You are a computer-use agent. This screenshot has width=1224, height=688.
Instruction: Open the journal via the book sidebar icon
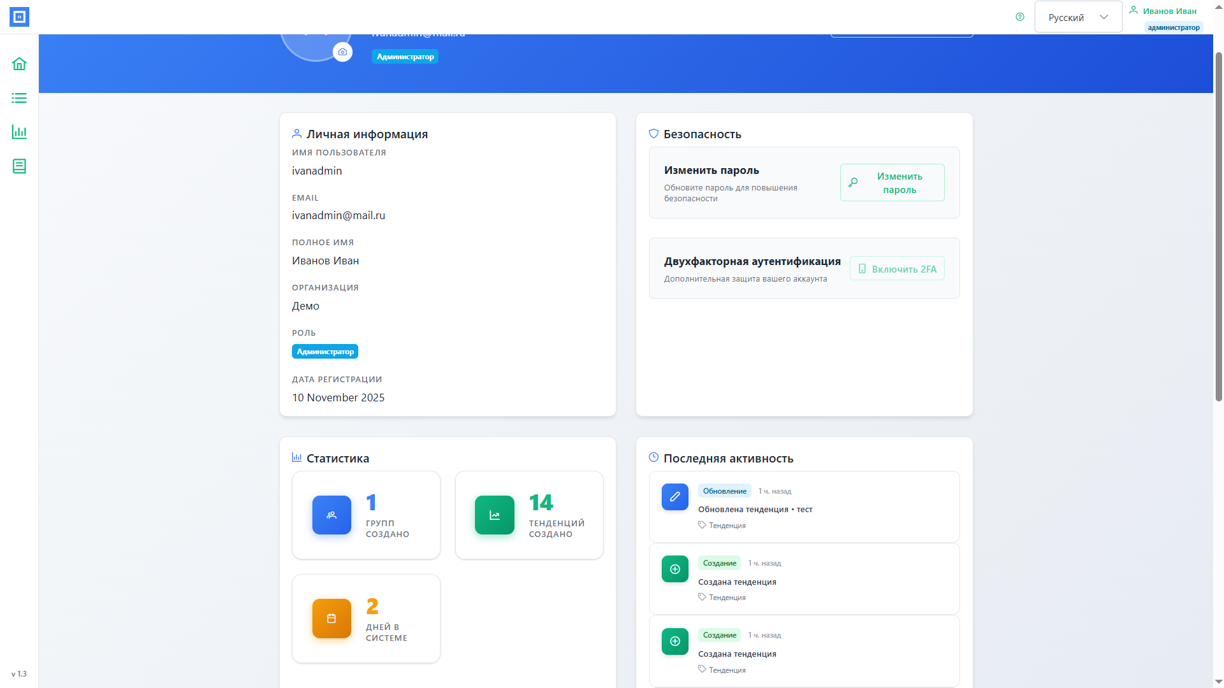click(x=19, y=166)
